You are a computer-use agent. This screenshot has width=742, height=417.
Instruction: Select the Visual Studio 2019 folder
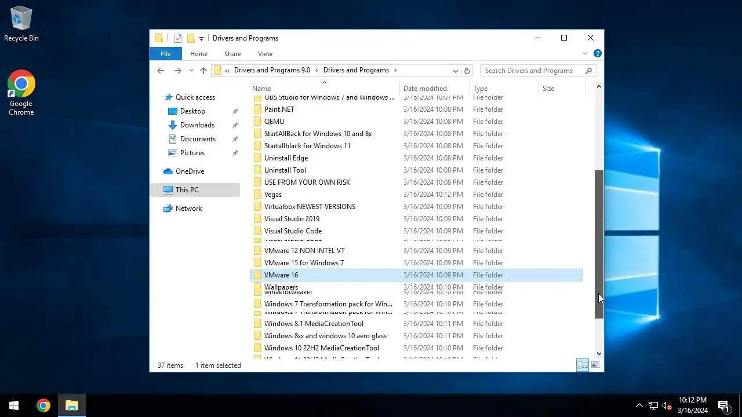pyautogui.click(x=416, y=219)
